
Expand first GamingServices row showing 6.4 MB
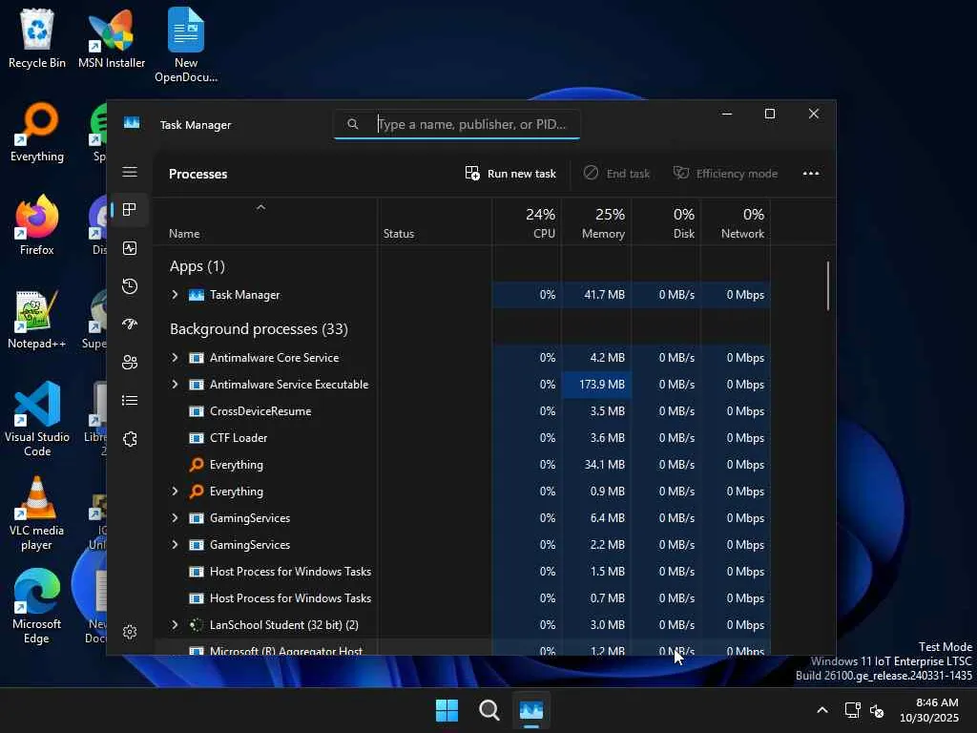coord(176,518)
